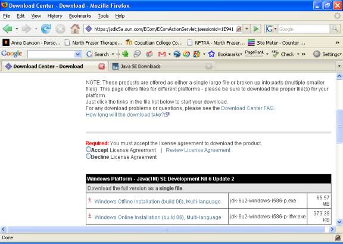Go back with the green Back arrow
The image size is (343, 244).
tap(7, 29)
